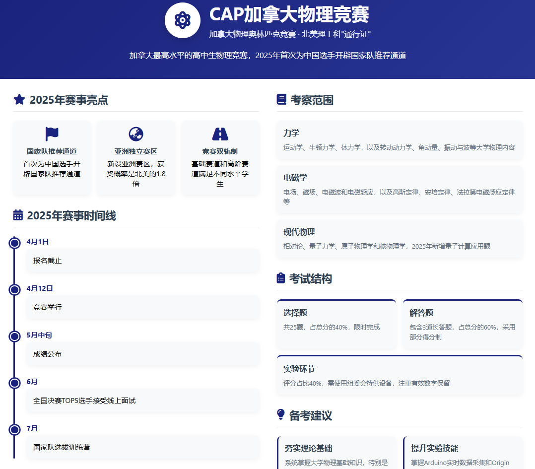Select the 4月12日 timeline marker dot
Viewport: 535px width, 469px height.
point(14,289)
